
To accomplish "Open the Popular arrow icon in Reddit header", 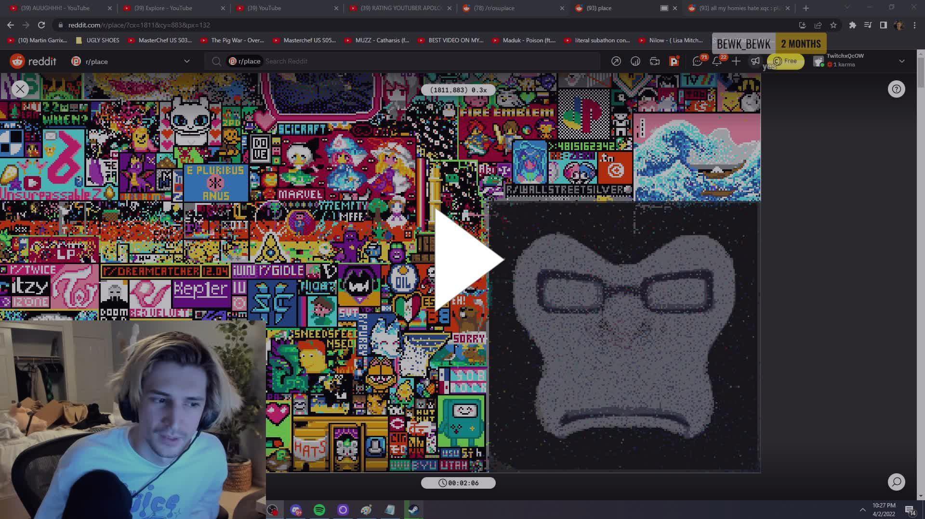I will (x=616, y=61).
